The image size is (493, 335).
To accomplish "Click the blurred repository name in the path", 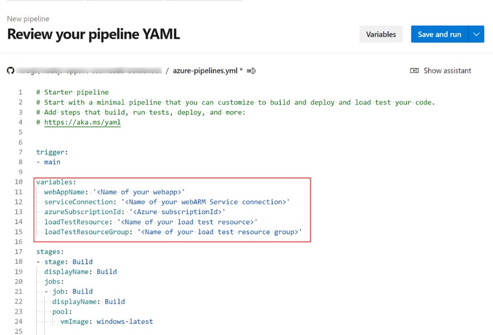I will [x=89, y=71].
